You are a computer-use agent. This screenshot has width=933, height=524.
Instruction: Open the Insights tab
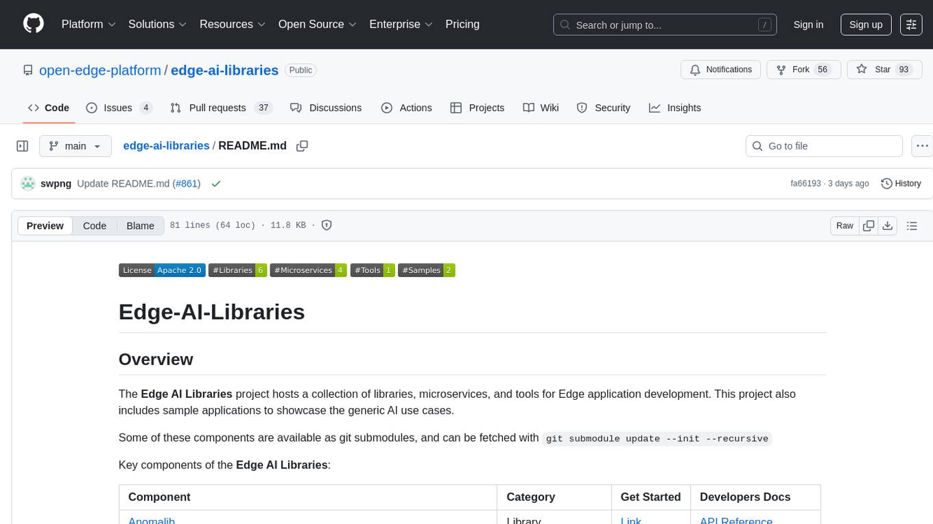675,108
